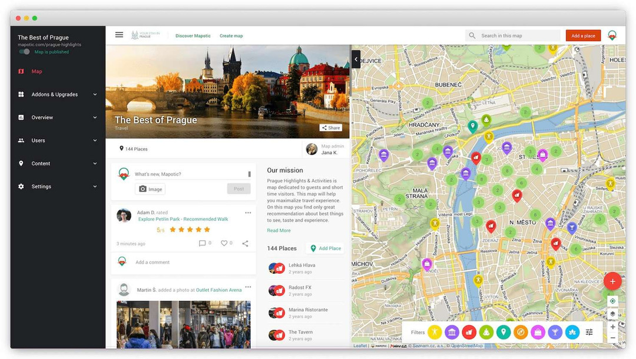Viewport: 636px width, 359px height.
Task: Click the Your Stay in Prague logo
Action: (145, 35)
